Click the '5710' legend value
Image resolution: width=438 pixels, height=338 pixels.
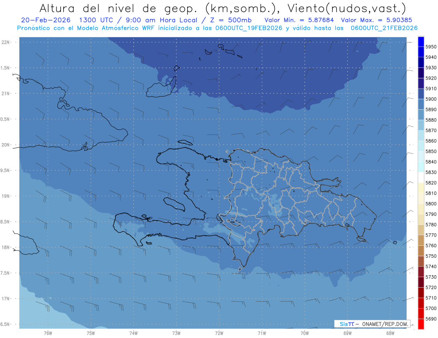pos(431,298)
